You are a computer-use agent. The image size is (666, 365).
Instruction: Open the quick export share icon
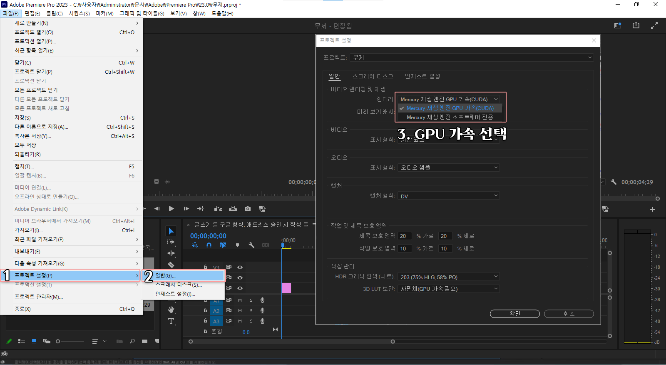coord(636,25)
